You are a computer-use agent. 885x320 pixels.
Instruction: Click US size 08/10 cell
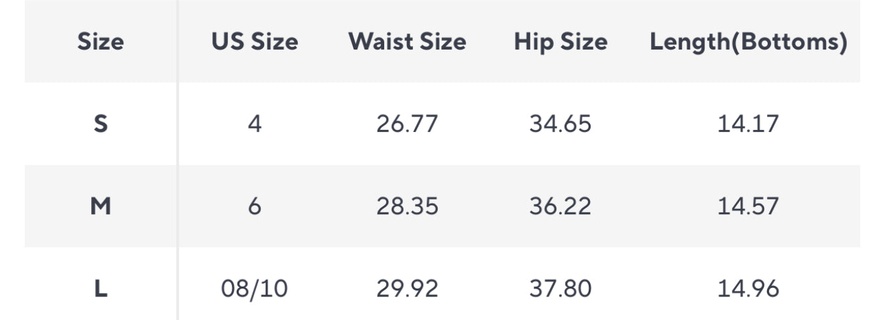(x=255, y=289)
